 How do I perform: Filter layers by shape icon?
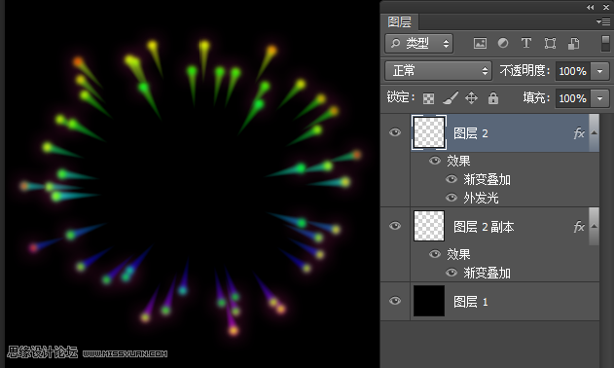click(550, 43)
